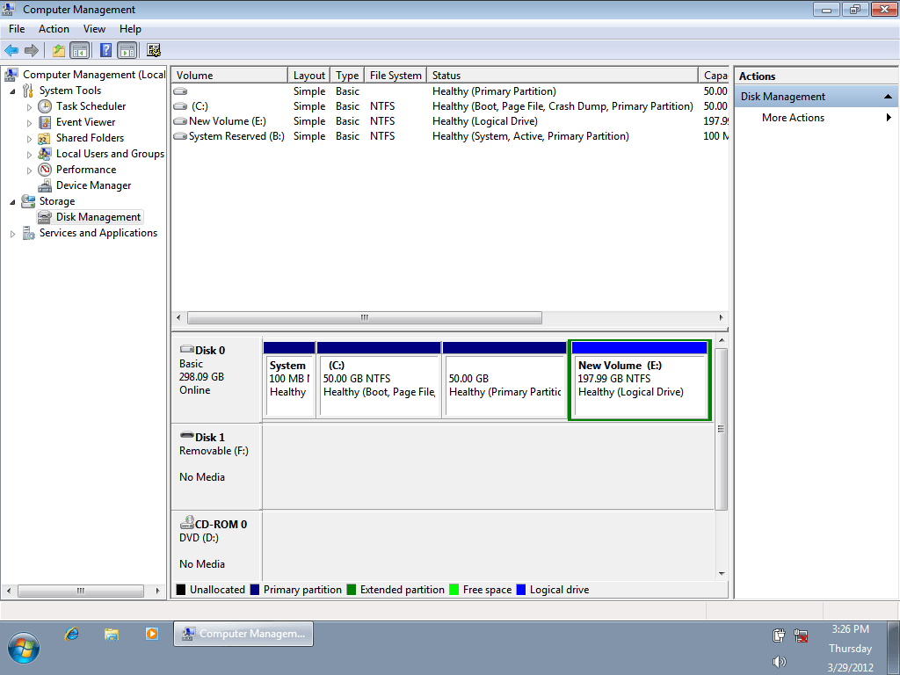The height and width of the screenshot is (675, 900).
Task: Launch Windows Media Player from the taskbar
Action: click(151, 634)
